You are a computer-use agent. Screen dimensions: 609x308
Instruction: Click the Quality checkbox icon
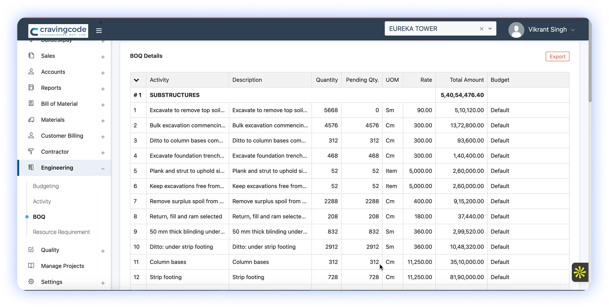31,250
